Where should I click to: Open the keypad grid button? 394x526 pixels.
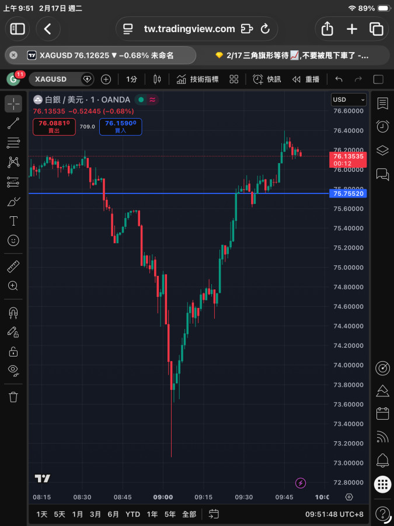click(382, 485)
